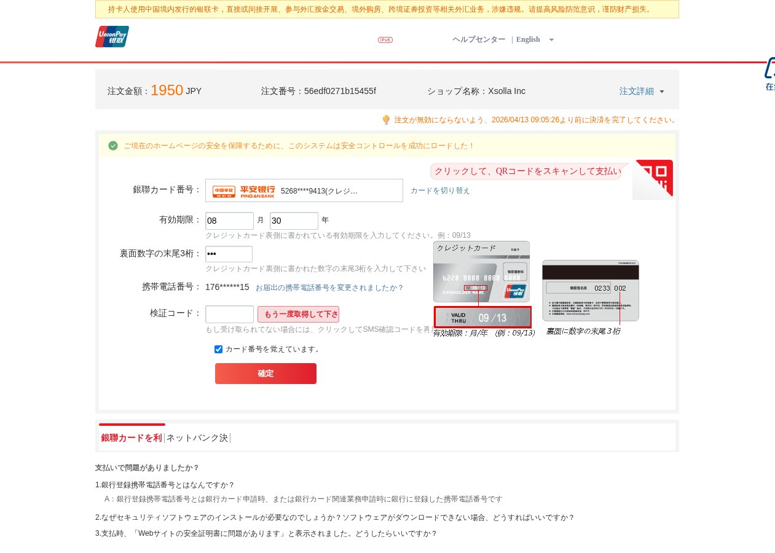The image size is (775, 553).
Task: Open QR code scan payment corner icon
Action: pyautogui.click(x=654, y=179)
